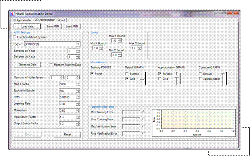Click first hidden layer neurons spinner arrows

tap(62, 77)
